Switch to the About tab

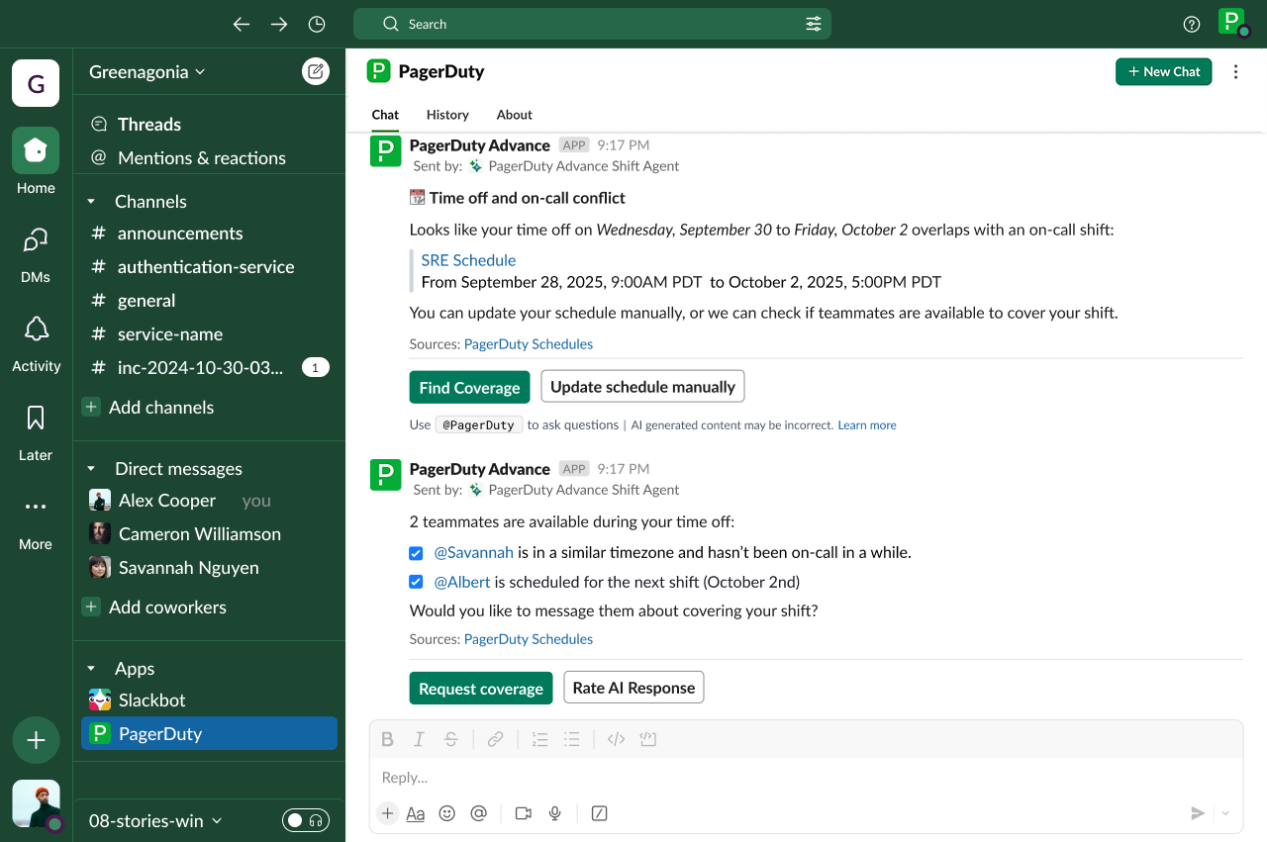514,115
